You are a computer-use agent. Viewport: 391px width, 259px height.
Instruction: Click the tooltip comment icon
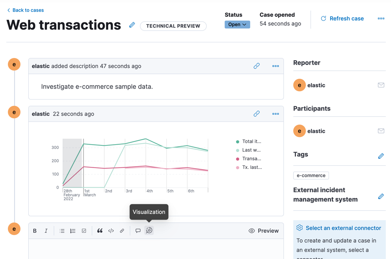point(138,231)
